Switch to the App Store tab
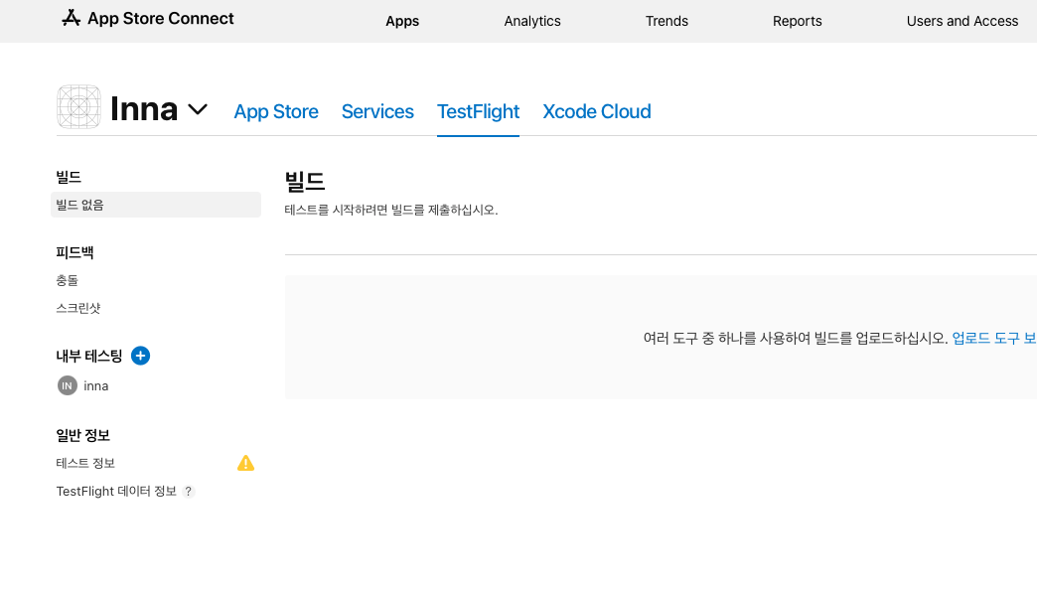 [x=276, y=111]
